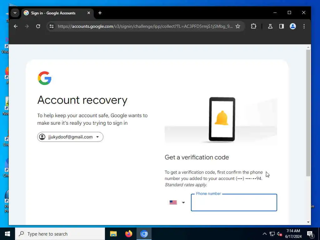320x240 pixels.
Task: Click the scroll up arrow
Action: coord(308,47)
